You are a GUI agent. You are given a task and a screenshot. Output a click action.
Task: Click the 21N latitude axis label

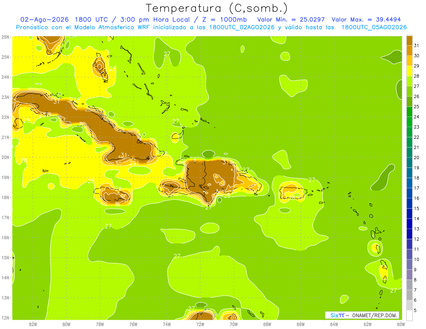5,137
